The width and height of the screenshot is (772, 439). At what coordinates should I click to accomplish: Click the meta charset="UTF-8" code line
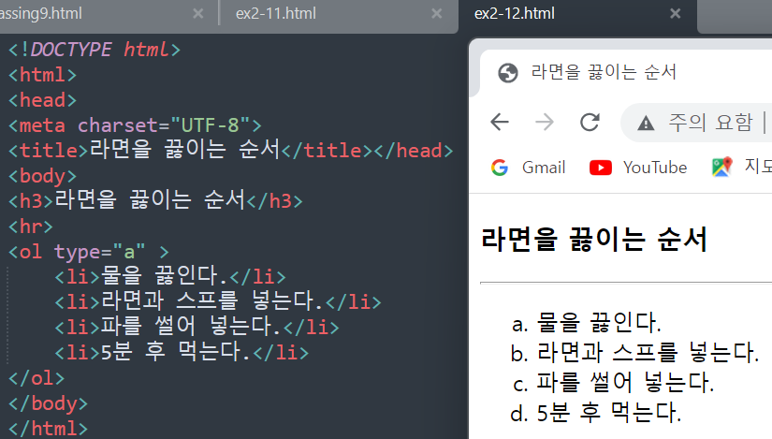[x=135, y=125]
